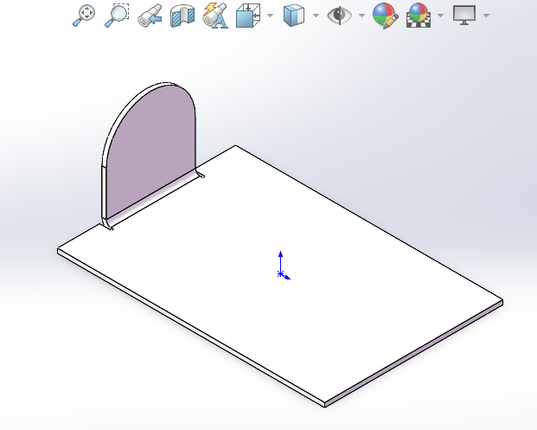Screen dimensions: 537x430
Task: Click the Previous View icon
Action: coord(150,16)
